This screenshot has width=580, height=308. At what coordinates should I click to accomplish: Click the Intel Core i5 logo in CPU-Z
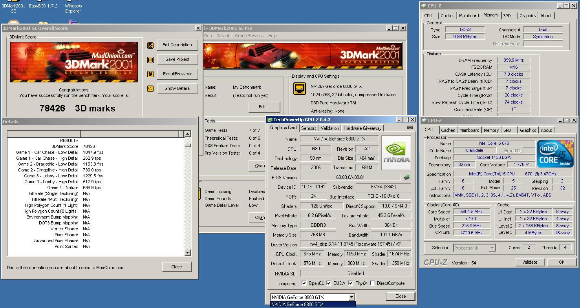[x=555, y=154]
